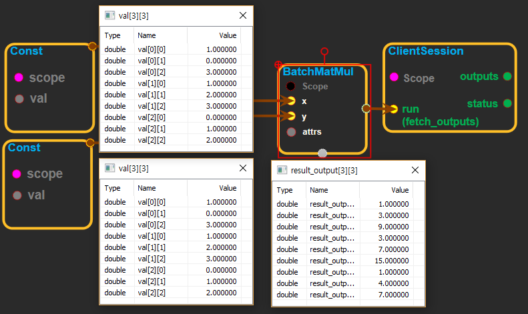This screenshot has height=314, width=528.
Task: Click the Scope pin on BatchMatMul node
Action: 290,86
